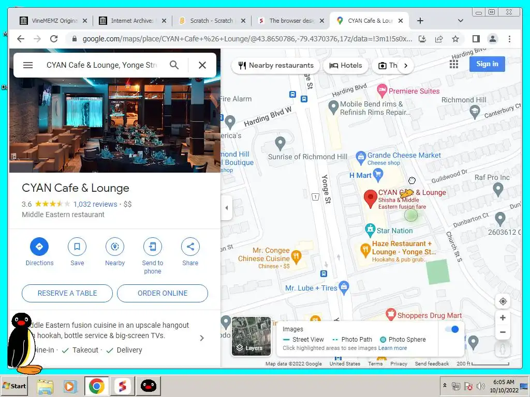The height and width of the screenshot is (397, 530).
Task: Clear the search box with the X
Action: click(x=202, y=65)
